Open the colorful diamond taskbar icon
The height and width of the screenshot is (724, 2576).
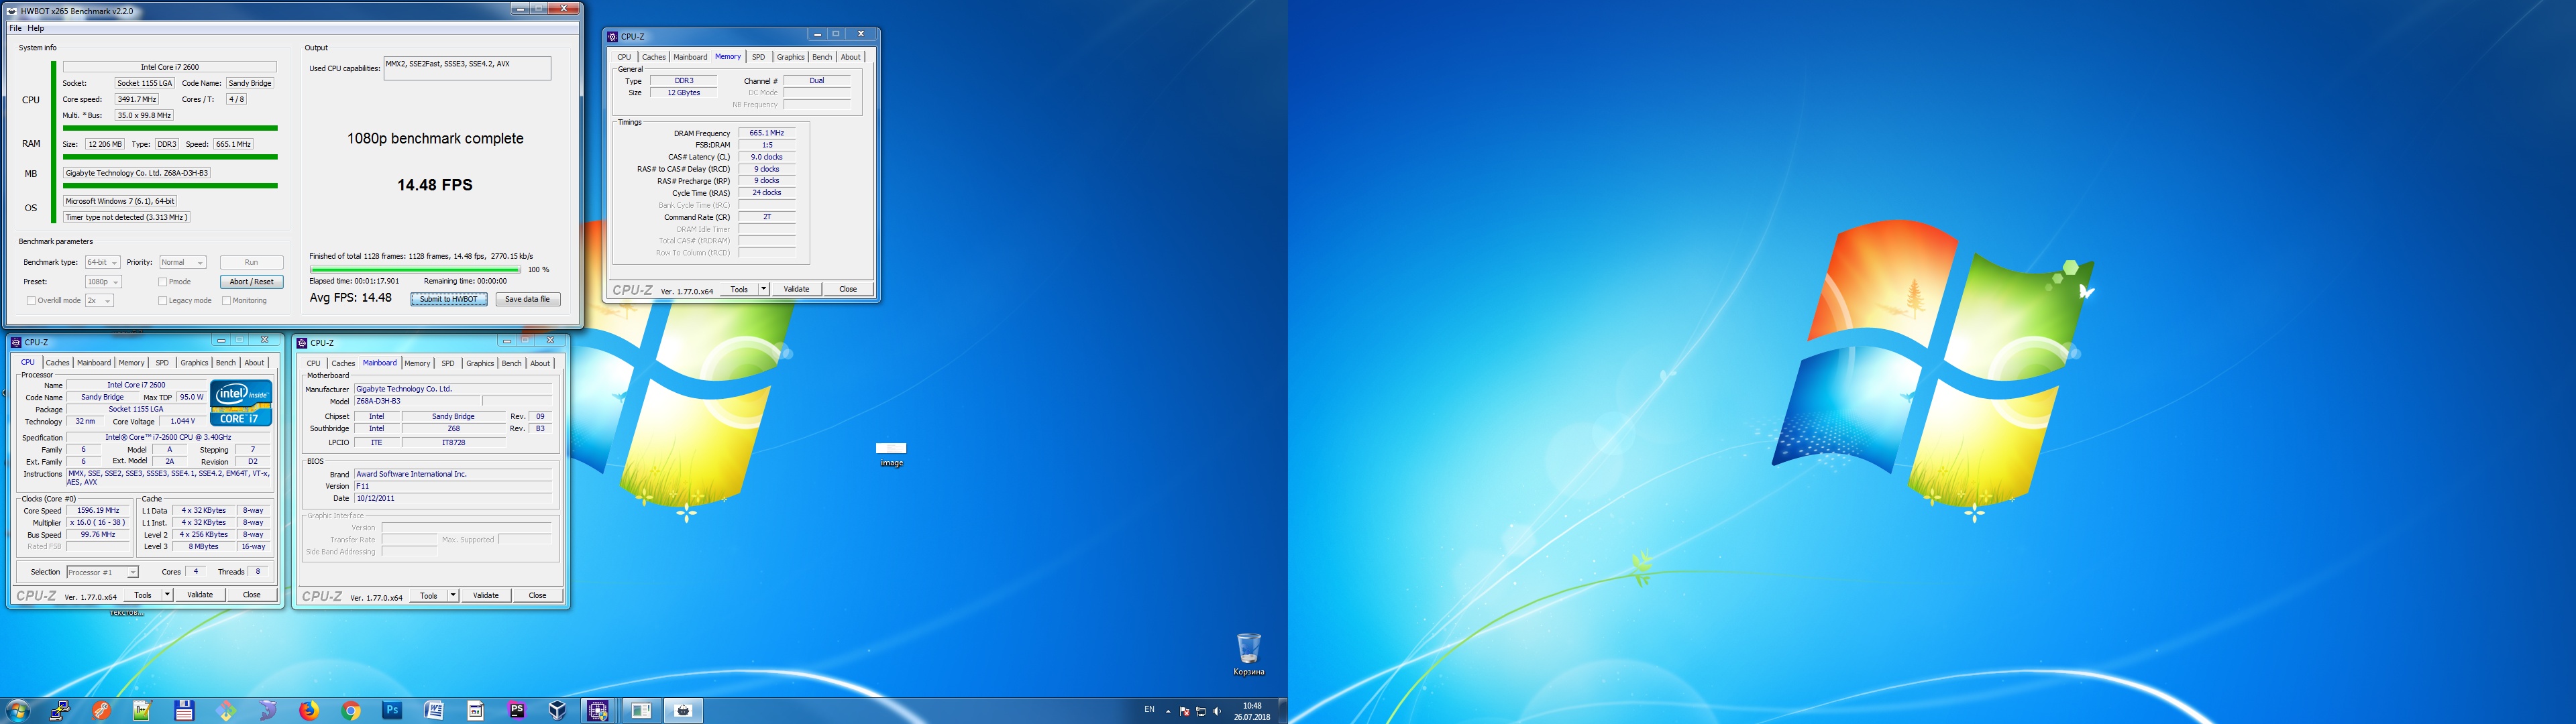point(226,710)
